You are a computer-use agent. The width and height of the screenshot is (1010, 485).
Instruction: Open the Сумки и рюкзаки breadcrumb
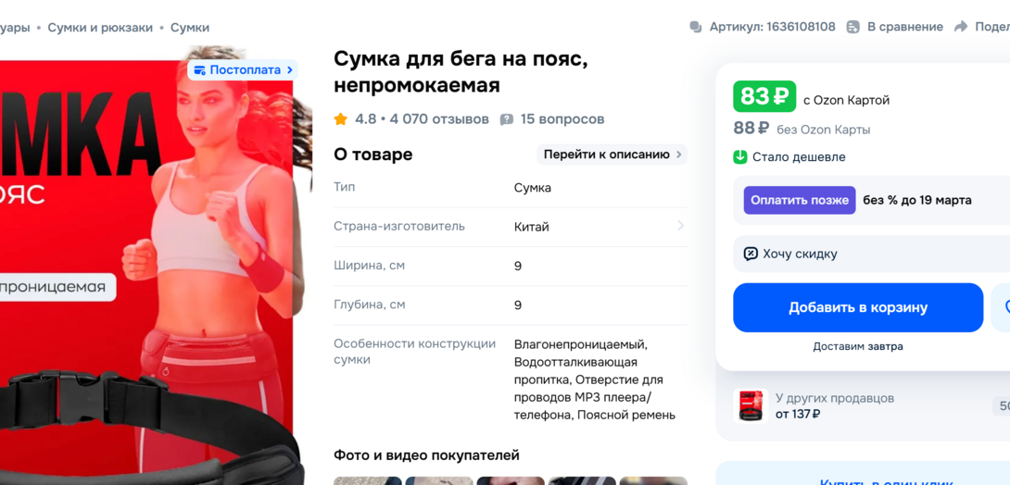[x=100, y=28]
